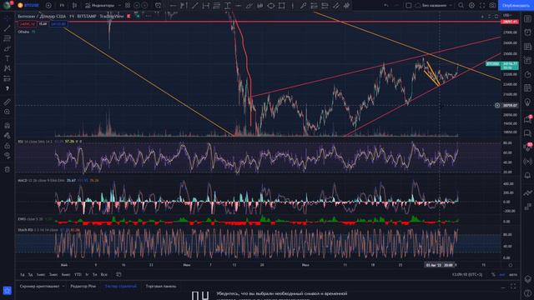Screen dimensions: 534x300
Task: Delete drawings with trash icon
Action: pyautogui.click(x=8, y=169)
